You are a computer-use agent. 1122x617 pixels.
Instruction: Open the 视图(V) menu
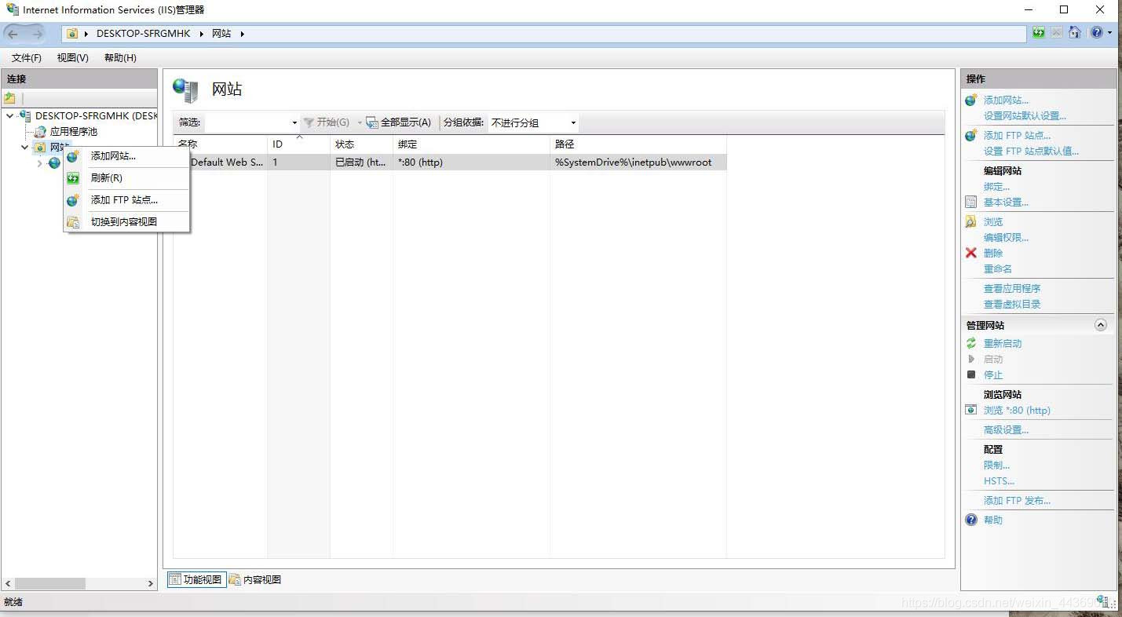pyautogui.click(x=73, y=58)
